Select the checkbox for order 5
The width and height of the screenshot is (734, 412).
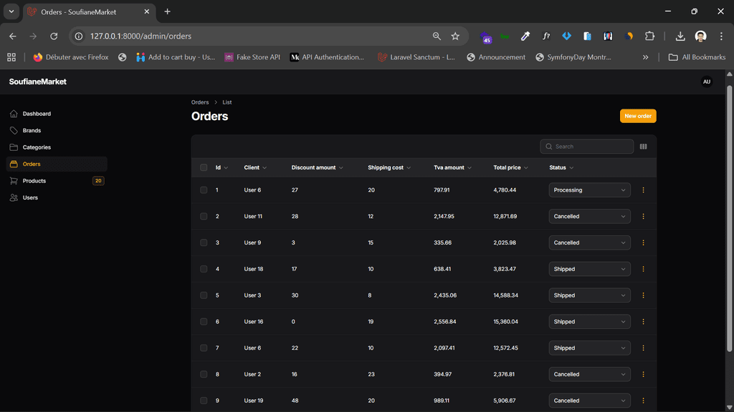[204, 295]
